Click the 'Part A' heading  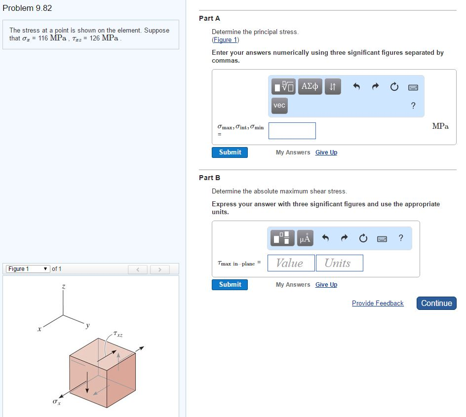(x=209, y=18)
